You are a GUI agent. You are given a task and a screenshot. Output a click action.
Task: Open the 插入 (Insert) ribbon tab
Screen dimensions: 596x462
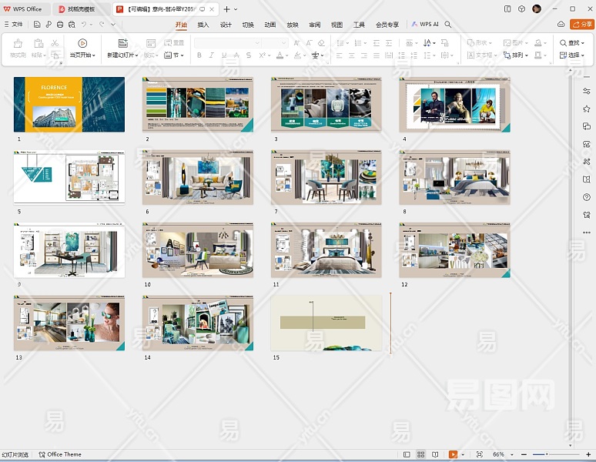tap(203, 25)
